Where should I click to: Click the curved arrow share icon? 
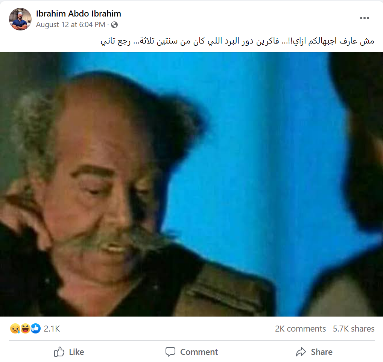pyautogui.click(x=301, y=352)
